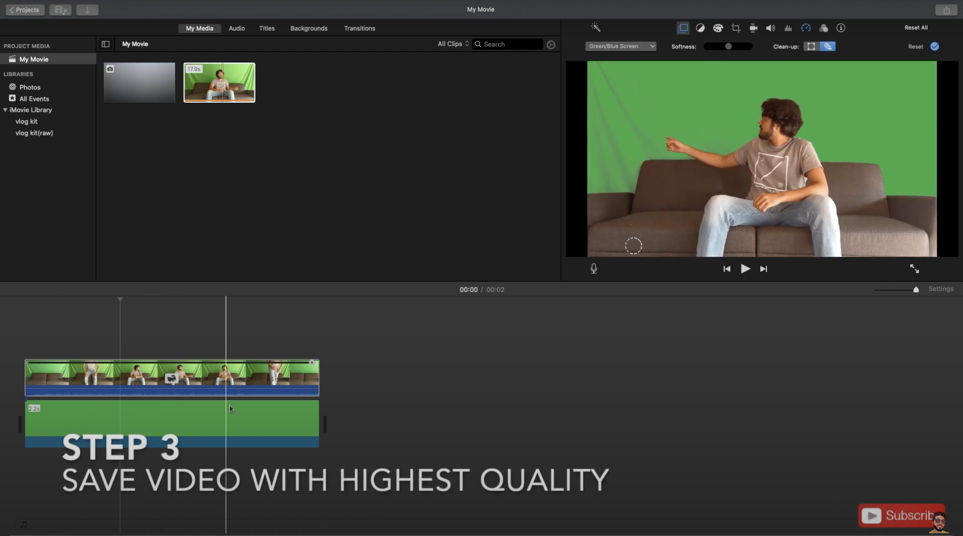Image resolution: width=963 pixels, height=536 pixels.
Task: Open stabilization camera icon
Action: (x=753, y=28)
